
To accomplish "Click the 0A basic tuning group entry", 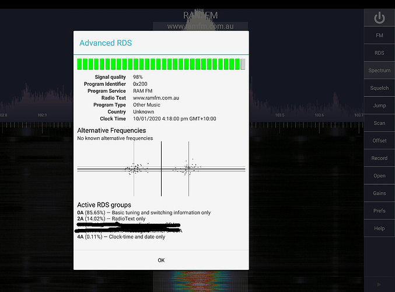I will pyautogui.click(x=144, y=213).
